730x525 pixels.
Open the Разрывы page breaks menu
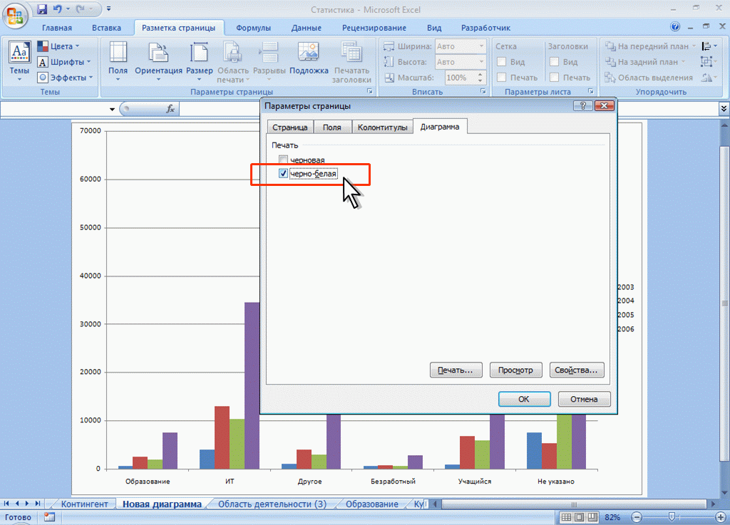click(269, 62)
